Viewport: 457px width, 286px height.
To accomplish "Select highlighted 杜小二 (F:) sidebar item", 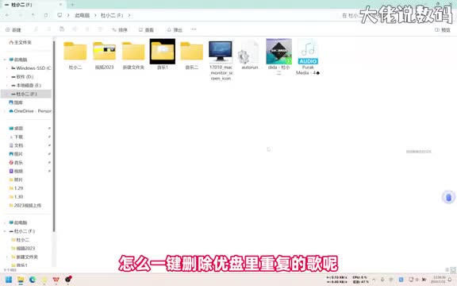I will pos(26,94).
